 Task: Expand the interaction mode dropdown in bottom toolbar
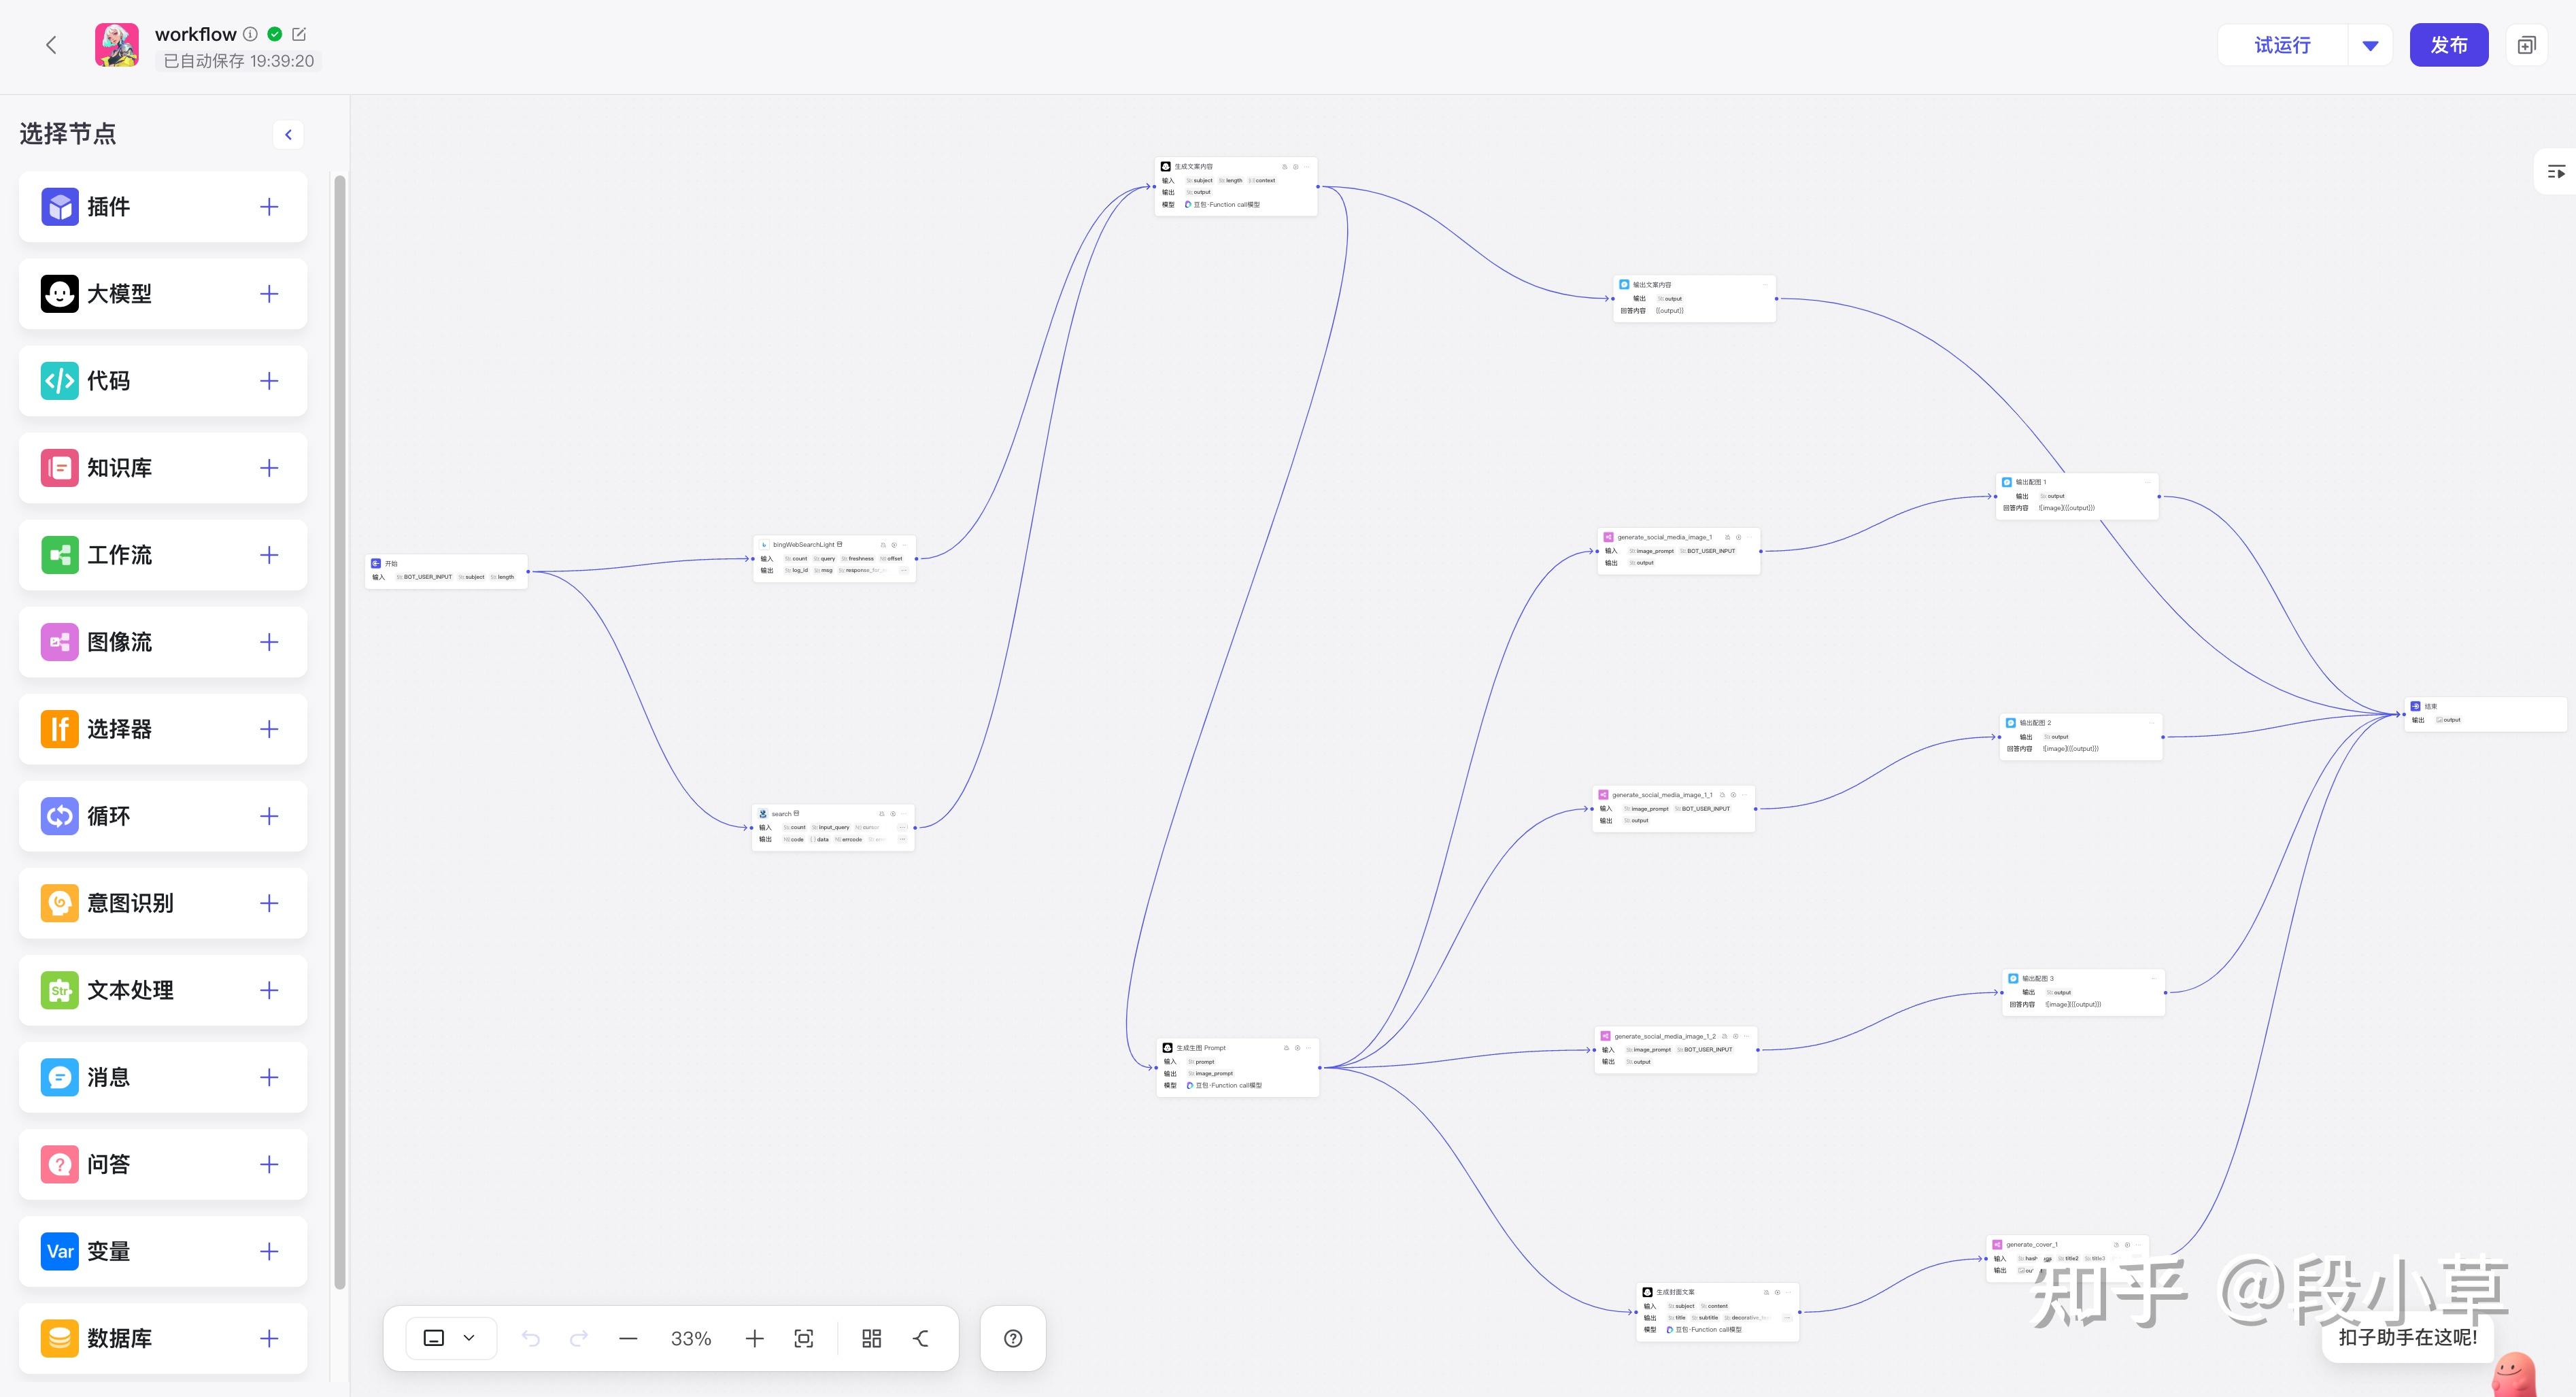click(x=468, y=1338)
